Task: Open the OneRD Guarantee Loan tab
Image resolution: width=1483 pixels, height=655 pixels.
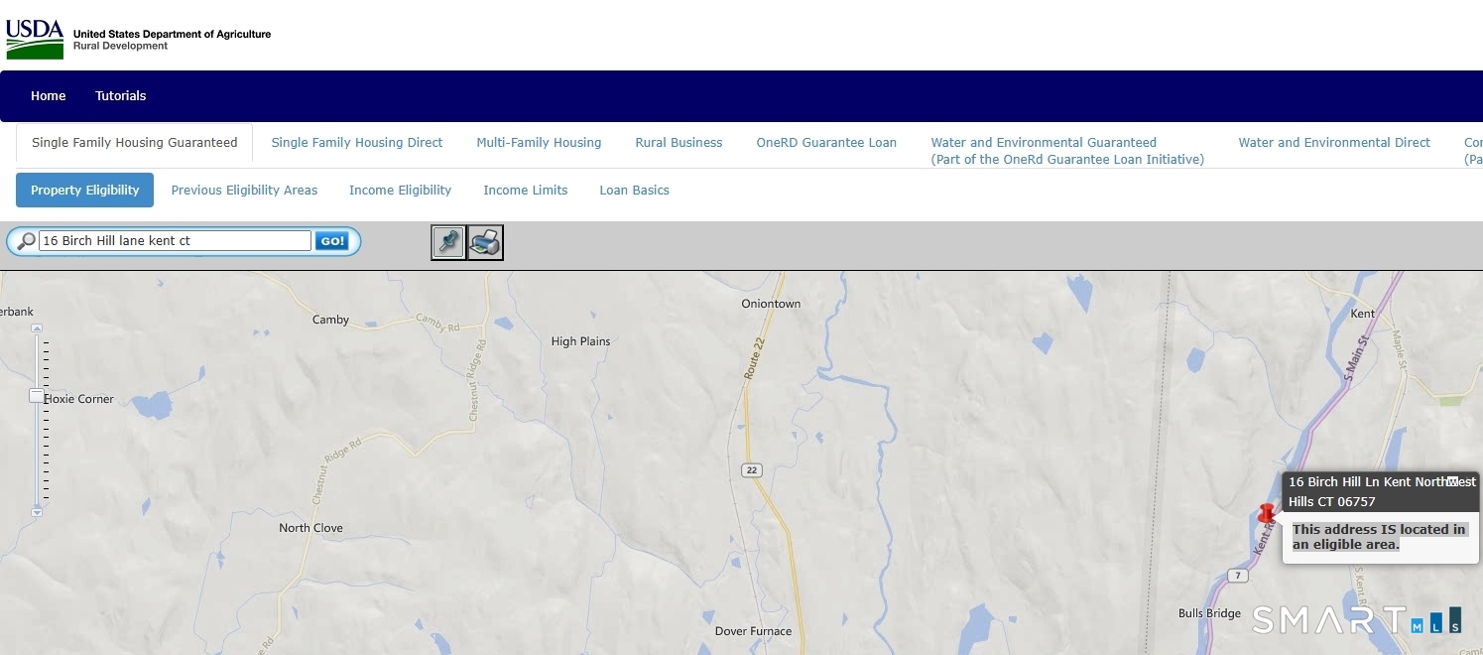Action: tap(826, 143)
